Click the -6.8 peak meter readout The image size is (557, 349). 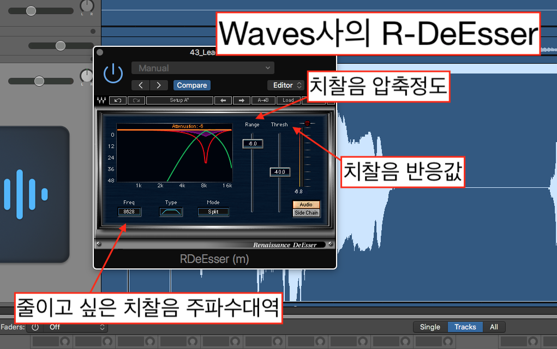click(x=298, y=192)
